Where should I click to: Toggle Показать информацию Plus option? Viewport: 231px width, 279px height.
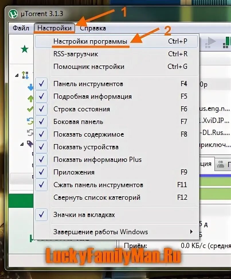pos(116,160)
